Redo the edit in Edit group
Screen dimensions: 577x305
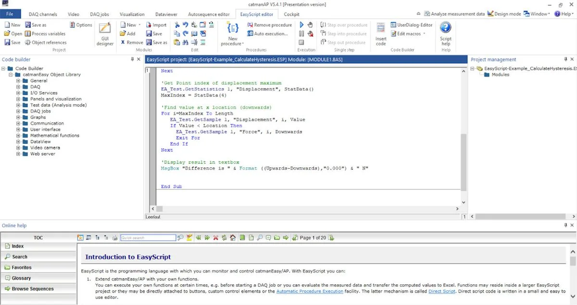click(186, 34)
